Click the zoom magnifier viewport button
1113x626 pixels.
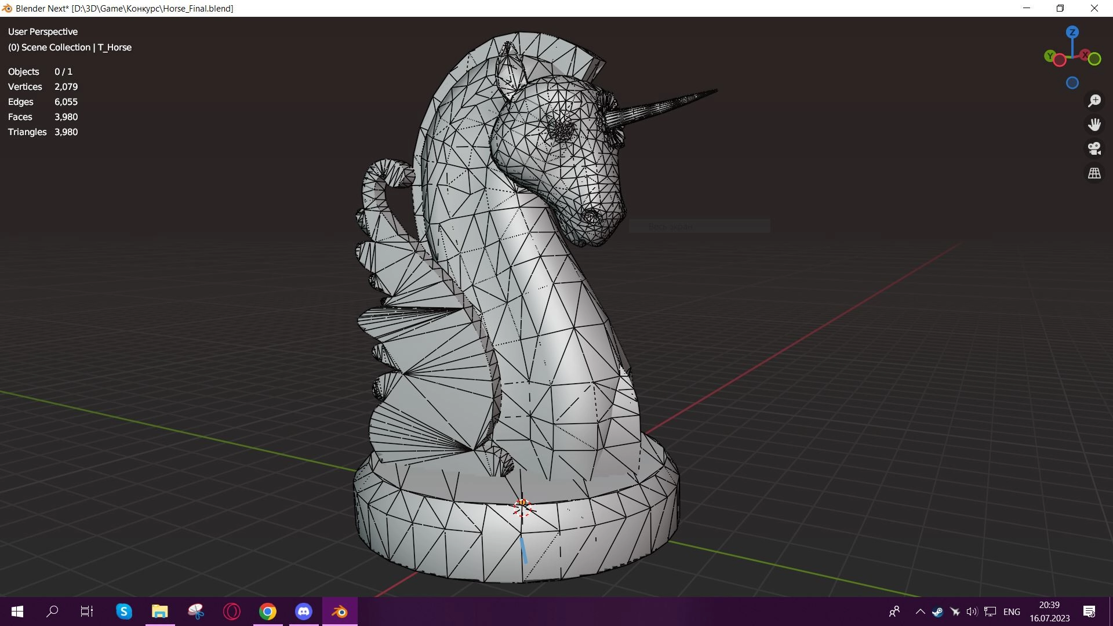coord(1094,101)
